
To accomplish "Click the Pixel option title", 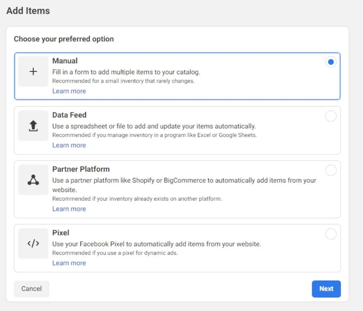I will point(60,233).
